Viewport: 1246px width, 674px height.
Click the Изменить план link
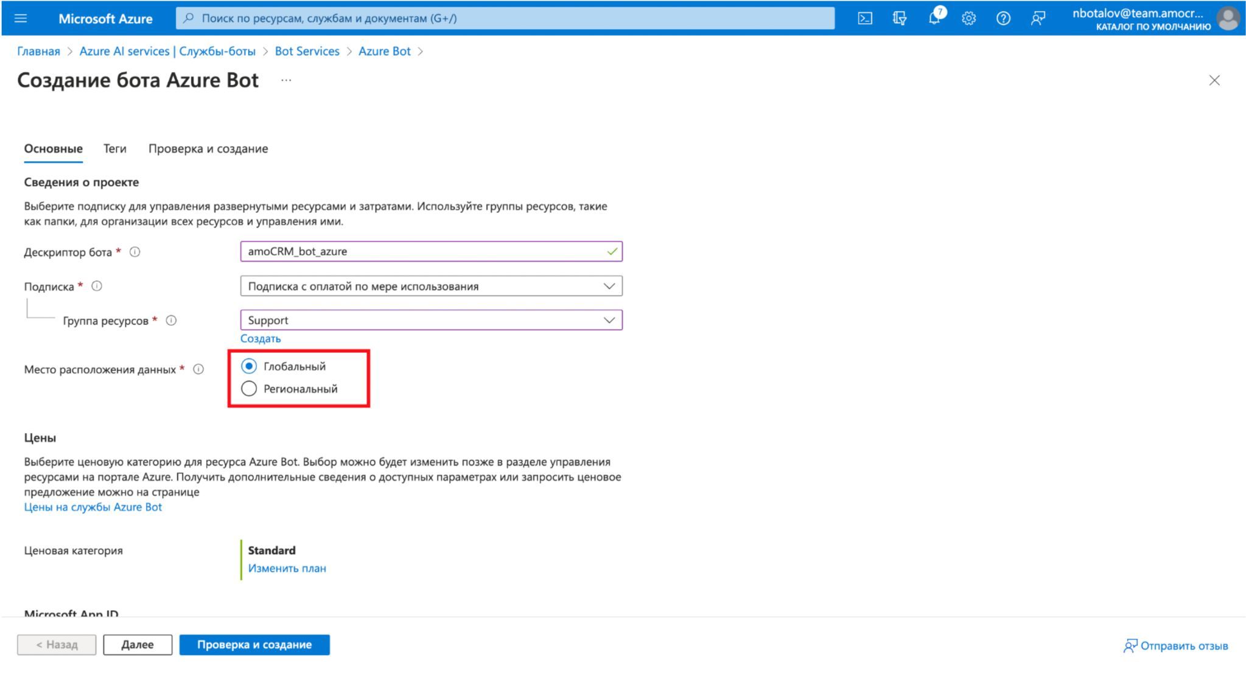point(287,568)
